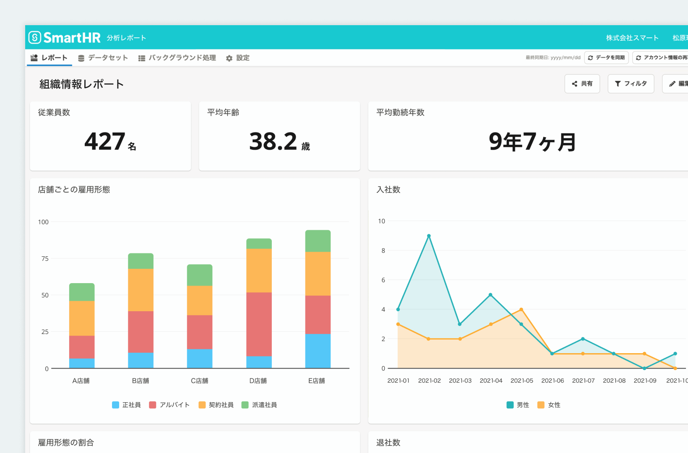Image resolution: width=688 pixels, height=453 pixels.
Task: Click the 雇用形態の割合 card title
Action: (66, 443)
